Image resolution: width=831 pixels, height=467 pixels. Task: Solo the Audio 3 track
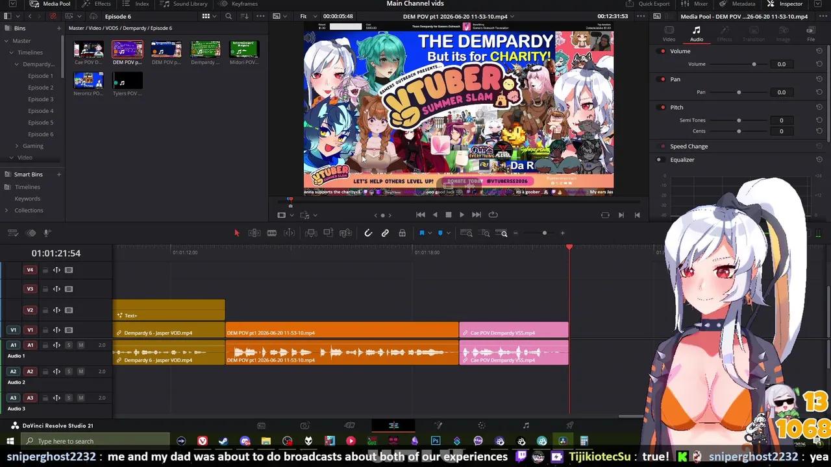69,398
